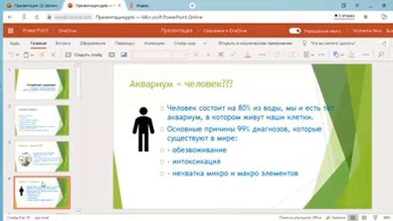The width and height of the screenshot is (393, 221).
Task: Click the shapes icon
Action: [336, 55]
